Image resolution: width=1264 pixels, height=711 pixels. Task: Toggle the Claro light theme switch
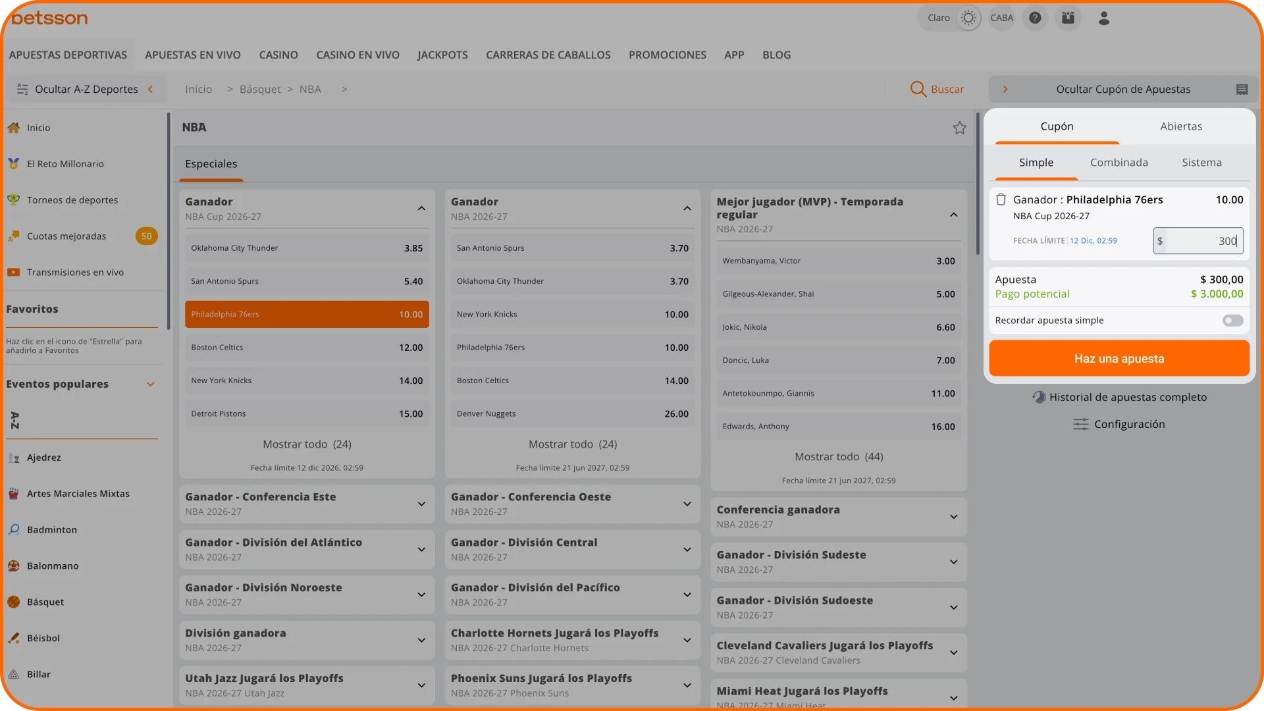pyautogui.click(x=968, y=18)
